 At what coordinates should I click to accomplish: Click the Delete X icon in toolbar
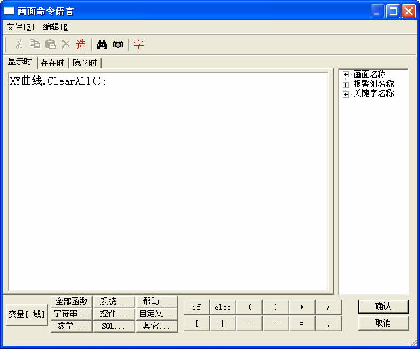pos(66,45)
